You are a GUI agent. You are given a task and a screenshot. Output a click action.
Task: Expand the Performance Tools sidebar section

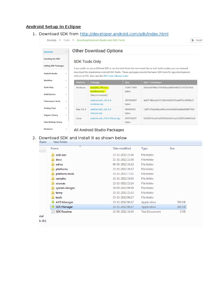tap(66, 101)
